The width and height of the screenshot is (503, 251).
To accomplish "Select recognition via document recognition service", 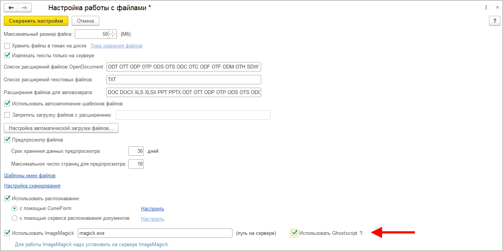I will [x=14, y=218].
